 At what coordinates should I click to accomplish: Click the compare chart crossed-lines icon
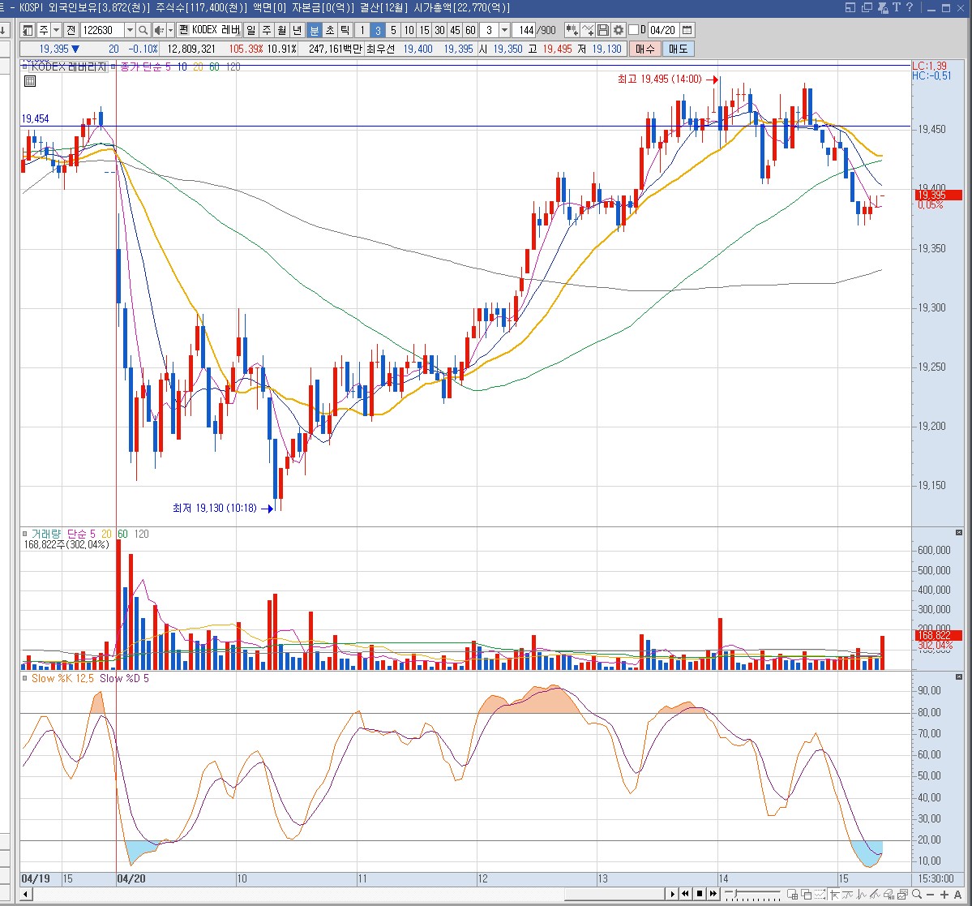tap(588, 30)
